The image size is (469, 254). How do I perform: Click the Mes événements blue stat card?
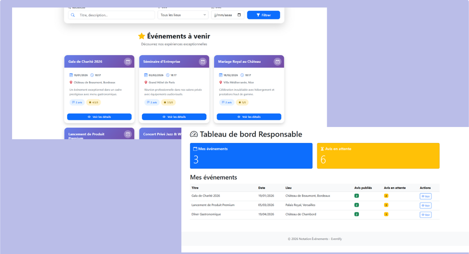click(x=251, y=156)
